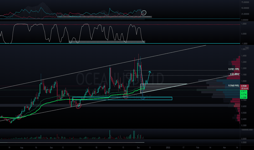The width and height of the screenshot is (254, 150).
Task: Click 1.4000 on the price scale
Action: click(x=244, y=56)
